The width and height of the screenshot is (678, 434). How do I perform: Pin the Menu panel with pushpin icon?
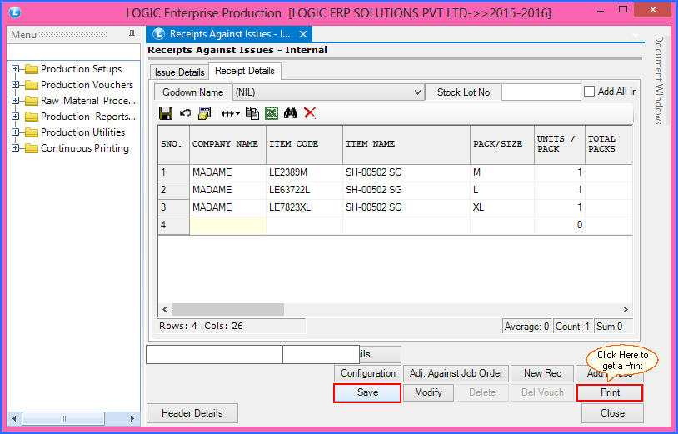(132, 34)
